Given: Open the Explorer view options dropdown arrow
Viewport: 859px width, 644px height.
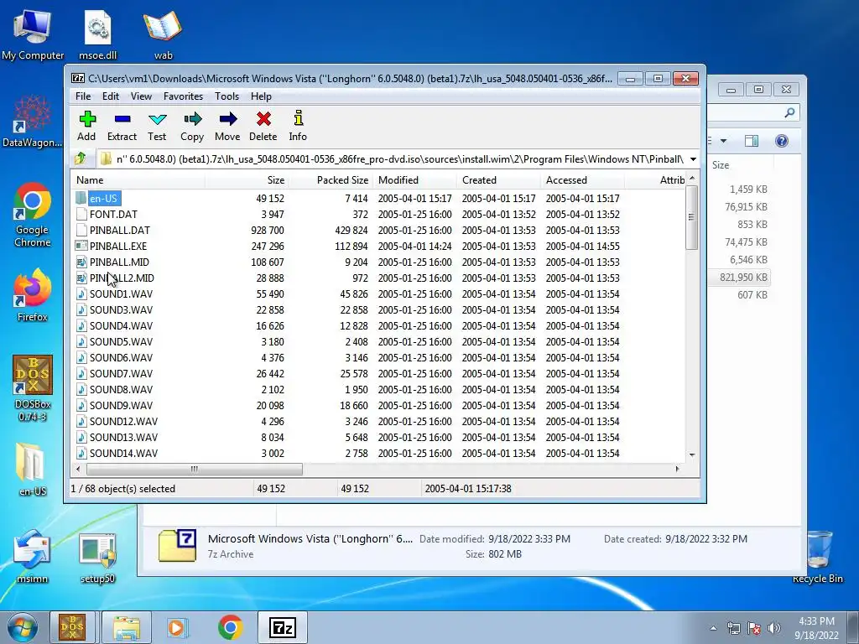Looking at the screenshot, I should tap(723, 141).
